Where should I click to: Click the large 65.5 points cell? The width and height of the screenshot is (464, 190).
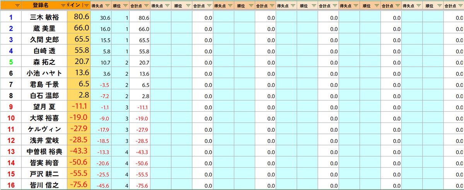click(x=78, y=39)
